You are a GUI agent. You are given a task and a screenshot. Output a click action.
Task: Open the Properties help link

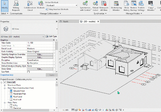[7, 75]
